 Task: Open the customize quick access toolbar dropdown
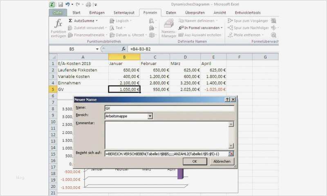pos(96,4)
